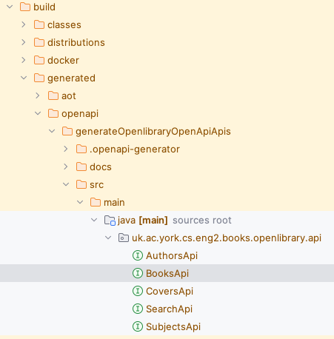The width and height of the screenshot is (334, 339).
Task: Expand the docker folder chevron
Action: [24, 60]
